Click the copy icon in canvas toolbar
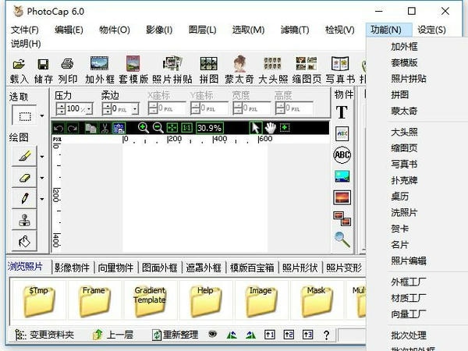 [90, 128]
